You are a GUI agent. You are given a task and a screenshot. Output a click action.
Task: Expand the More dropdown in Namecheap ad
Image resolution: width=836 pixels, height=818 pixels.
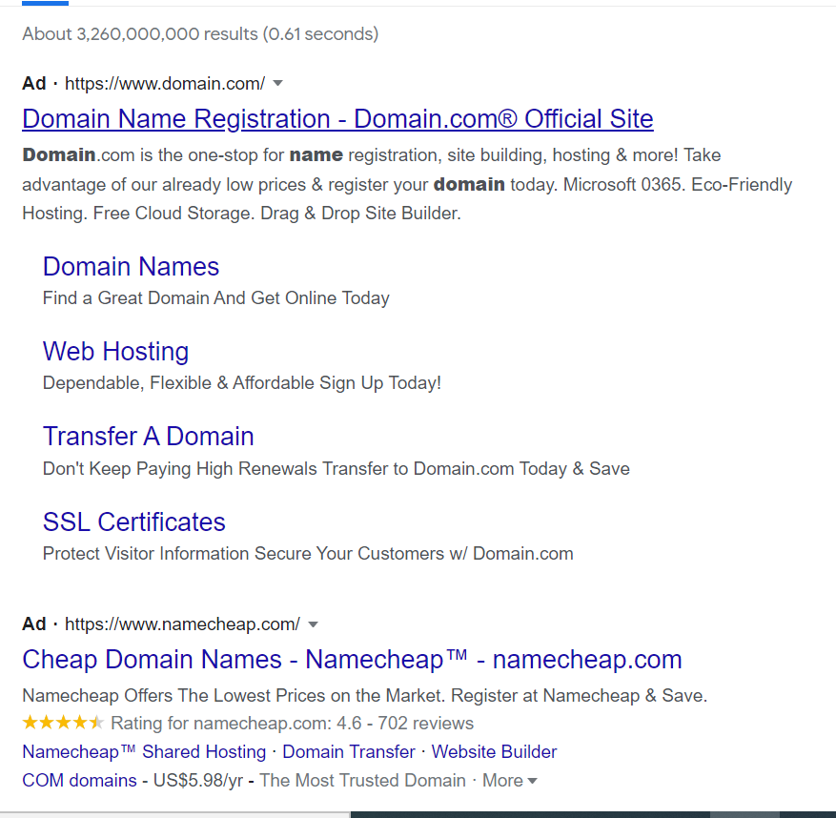point(510,781)
